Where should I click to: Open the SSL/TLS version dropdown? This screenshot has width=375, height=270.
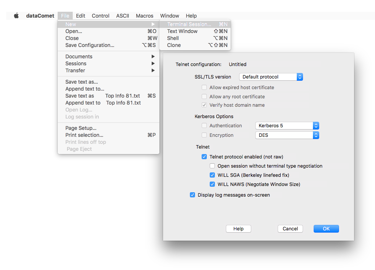click(x=271, y=77)
